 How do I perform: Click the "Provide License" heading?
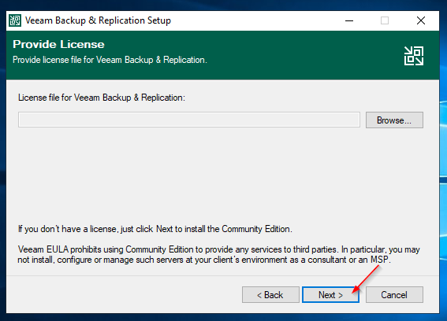pos(58,44)
